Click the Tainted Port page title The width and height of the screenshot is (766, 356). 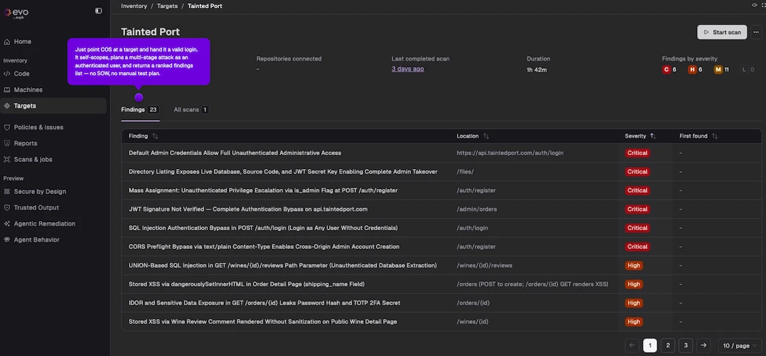[x=151, y=32]
